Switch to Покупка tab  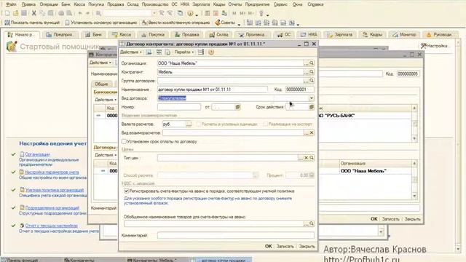click(153, 34)
